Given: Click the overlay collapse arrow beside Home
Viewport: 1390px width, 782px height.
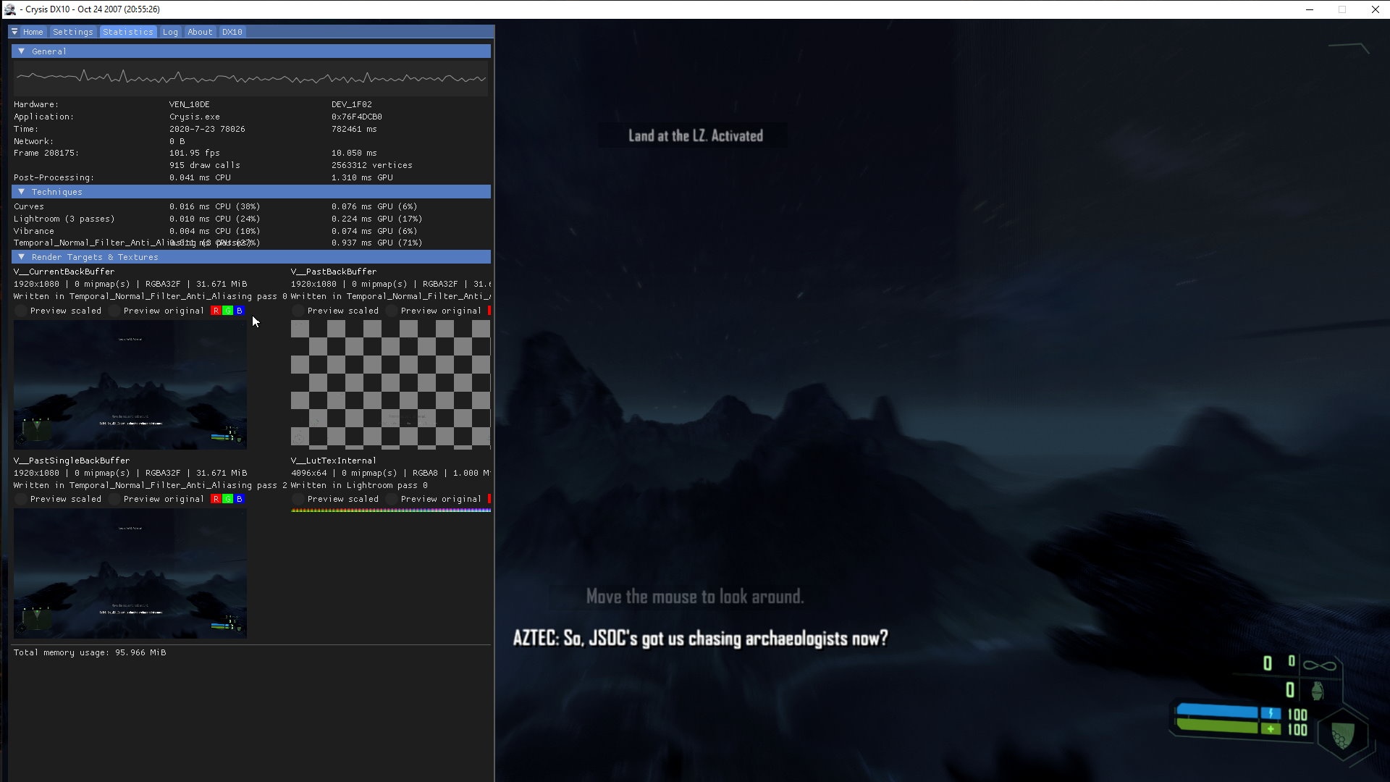Looking at the screenshot, I should coord(14,32).
